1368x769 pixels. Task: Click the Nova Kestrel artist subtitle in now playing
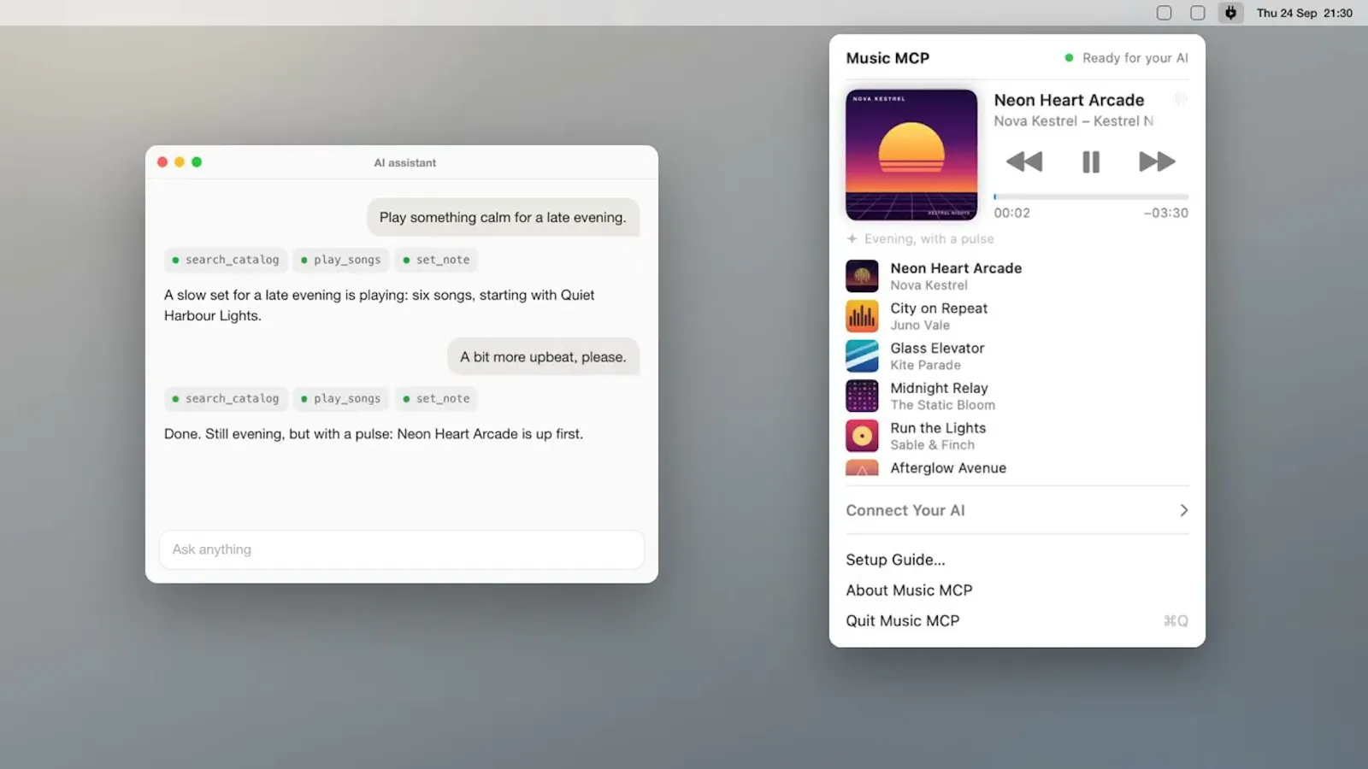[1074, 121]
